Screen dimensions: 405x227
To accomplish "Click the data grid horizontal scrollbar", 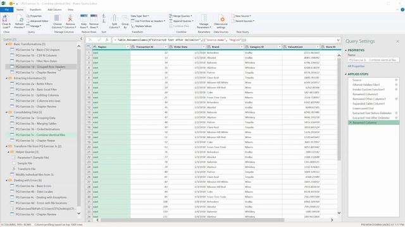I will pyautogui.click(x=192, y=220).
